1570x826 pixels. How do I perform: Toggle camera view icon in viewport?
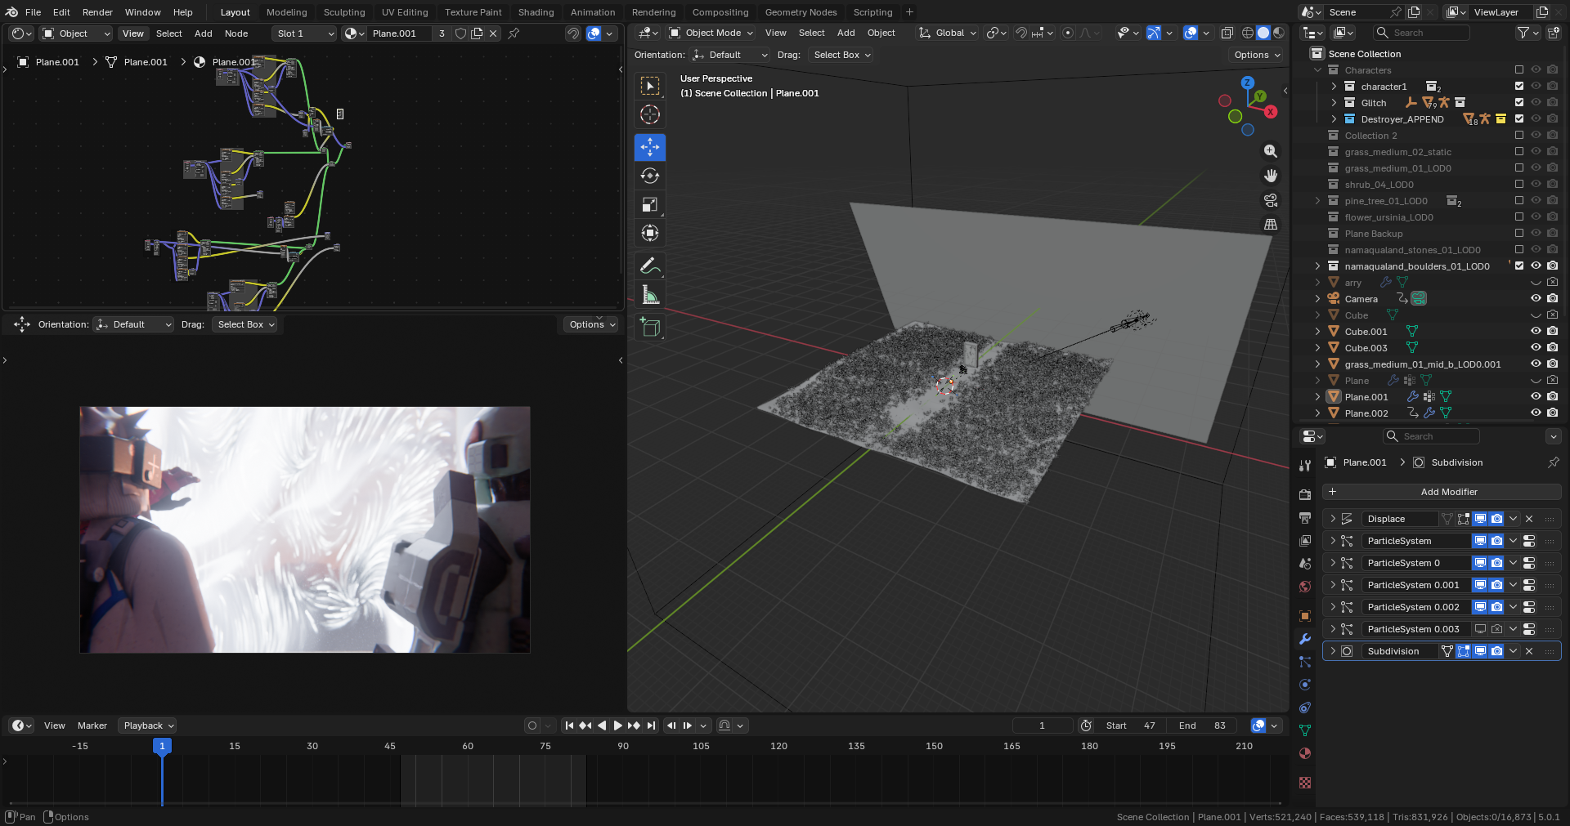[x=1271, y=200]
